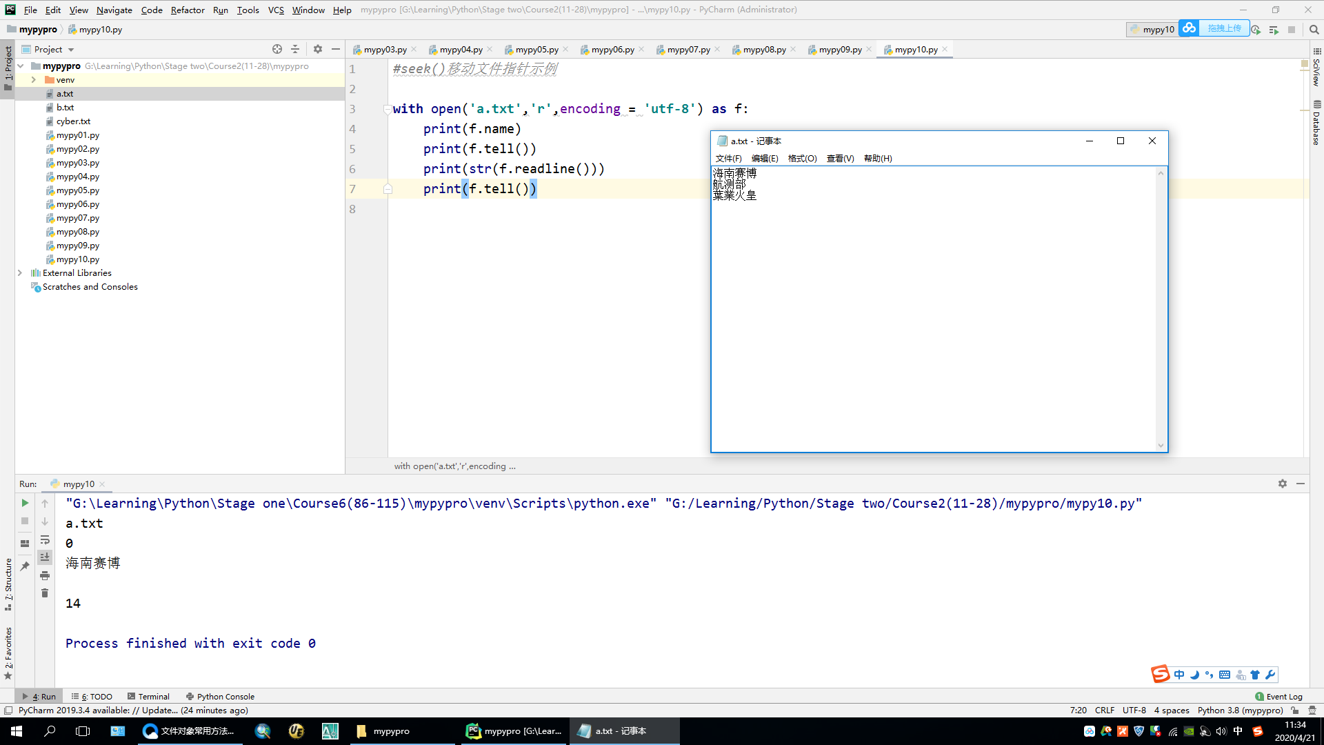Open the Tools menu

pyautogui.click(x=248, y=10)
